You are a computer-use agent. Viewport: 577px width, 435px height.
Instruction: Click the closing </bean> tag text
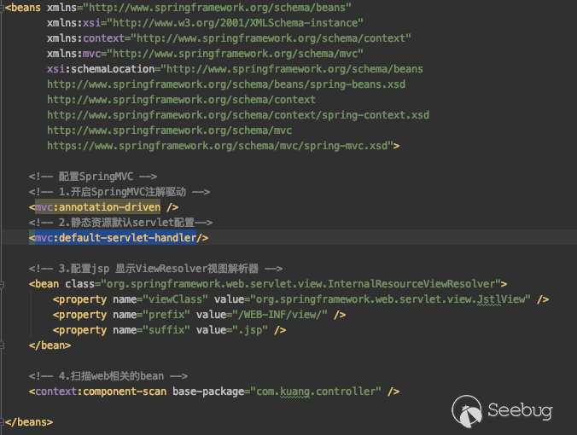50,345
